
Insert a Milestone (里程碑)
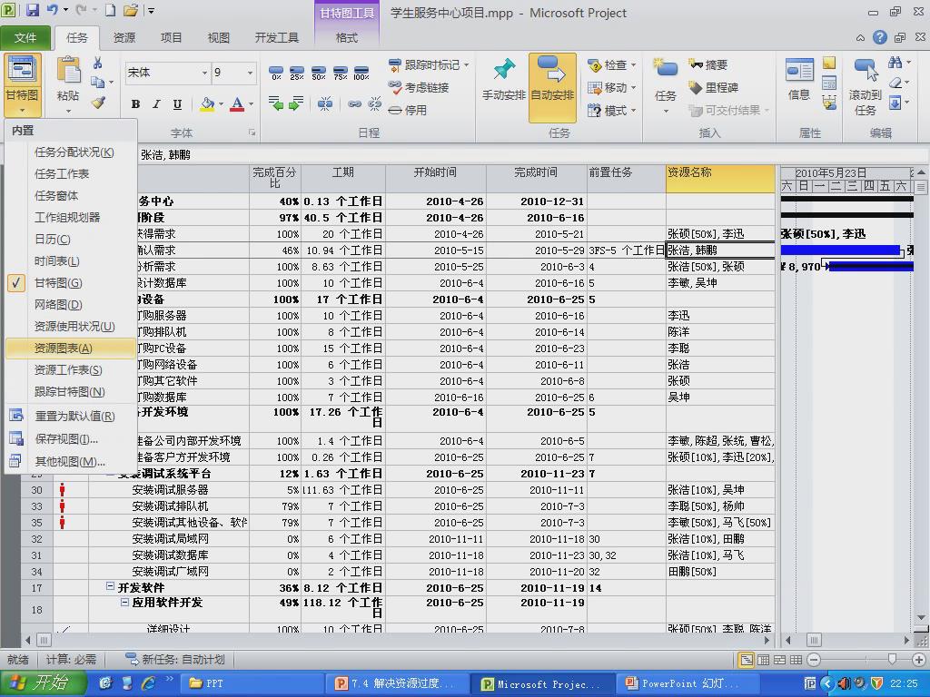coord(714,87)
